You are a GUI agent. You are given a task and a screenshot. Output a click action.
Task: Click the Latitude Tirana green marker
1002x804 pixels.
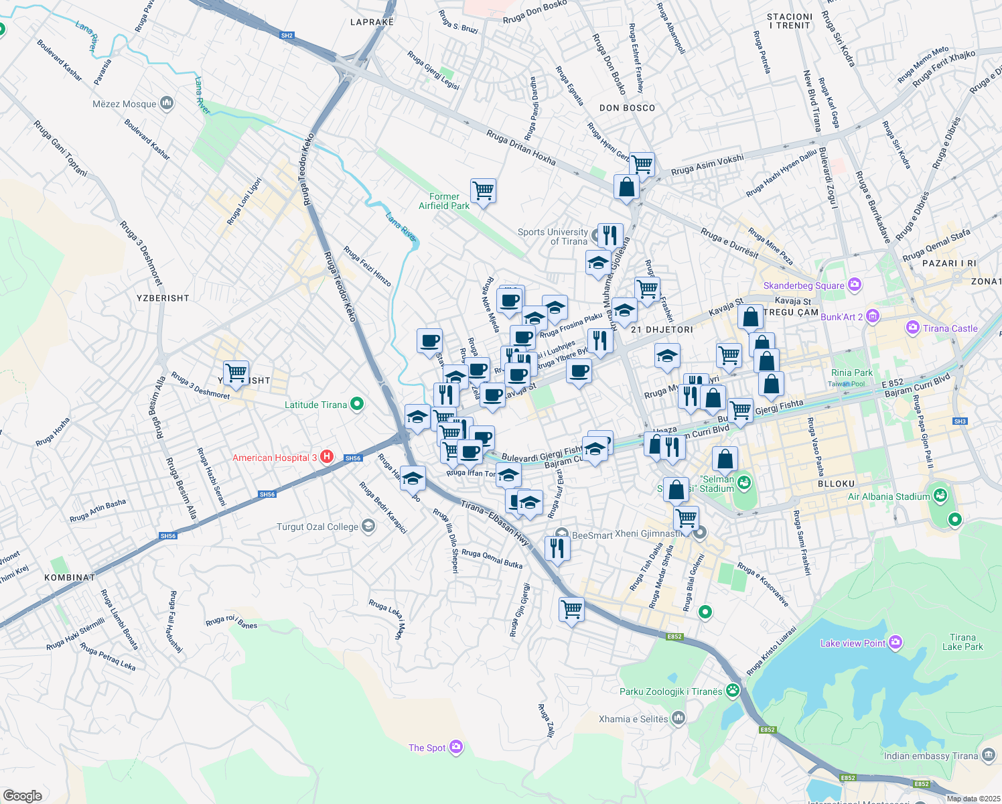[357, 404]
